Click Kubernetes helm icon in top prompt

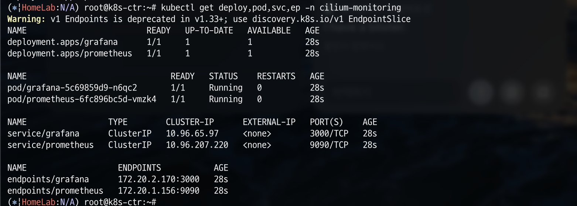[x=14, y=7]
